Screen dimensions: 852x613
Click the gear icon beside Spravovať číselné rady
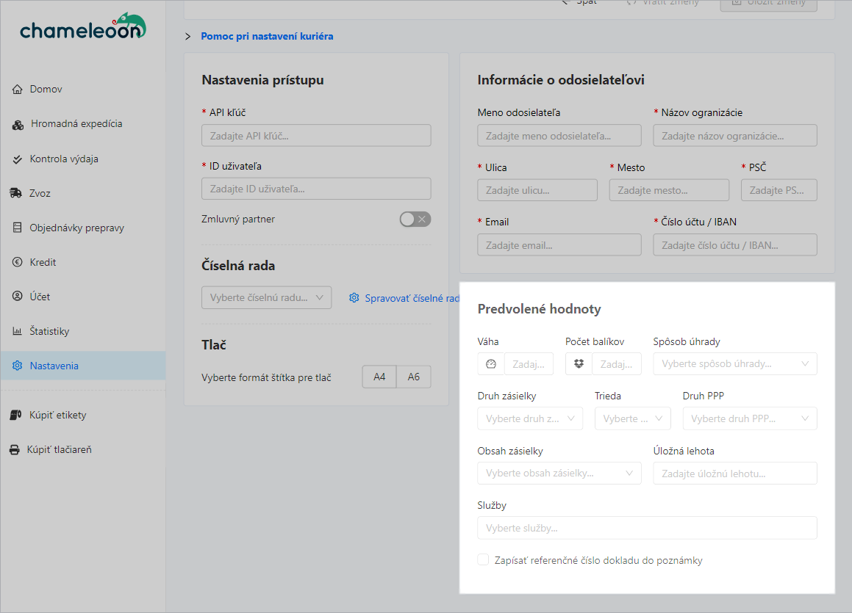[354, 298]
